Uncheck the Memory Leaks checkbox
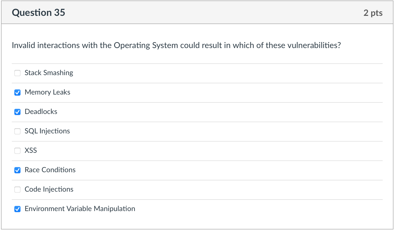 click(x=17, y=92)
